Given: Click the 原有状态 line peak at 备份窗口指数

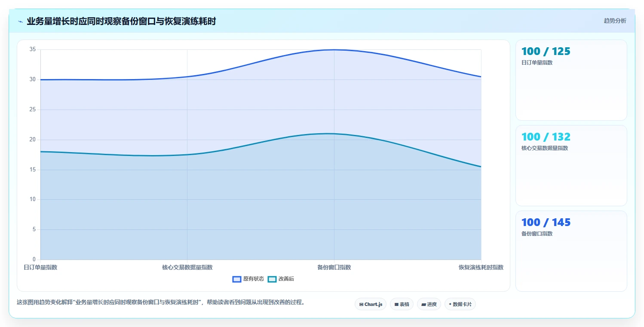Looking at the screenshot, I should (334, 50).
